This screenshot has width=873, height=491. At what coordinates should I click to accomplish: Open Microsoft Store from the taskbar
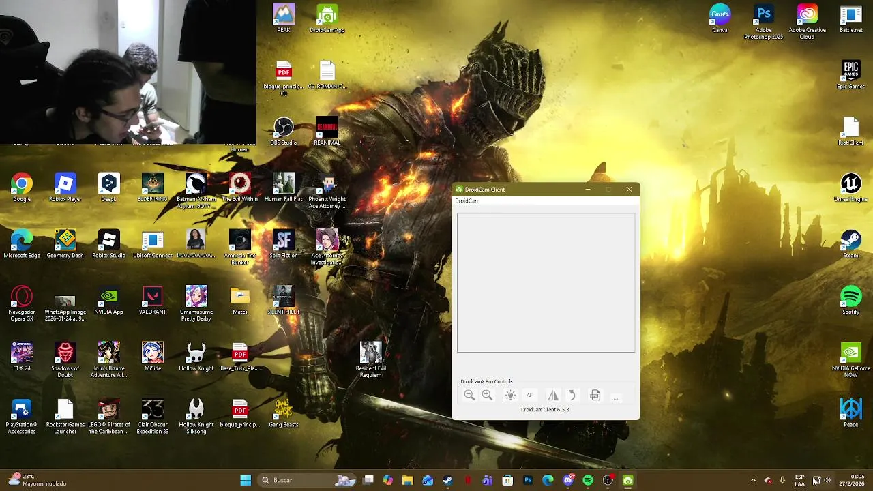pyautogui.click(x=507, y=480)
